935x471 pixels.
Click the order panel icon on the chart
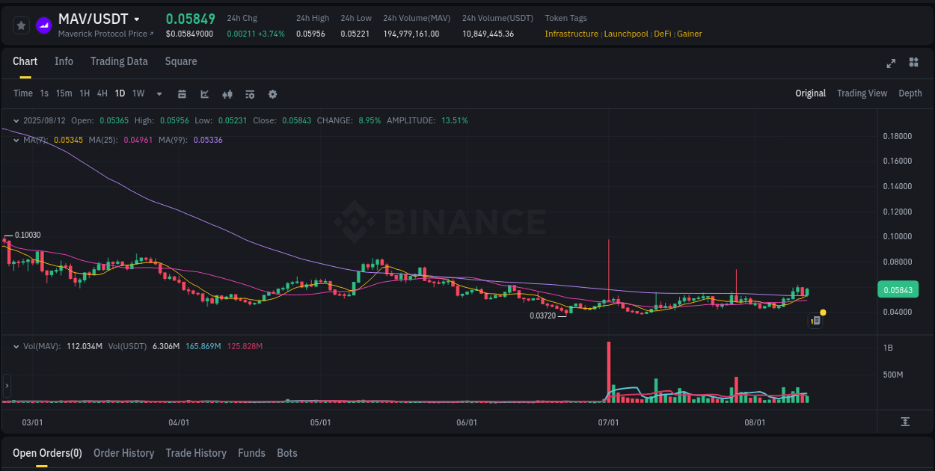[x=815, y=320]
